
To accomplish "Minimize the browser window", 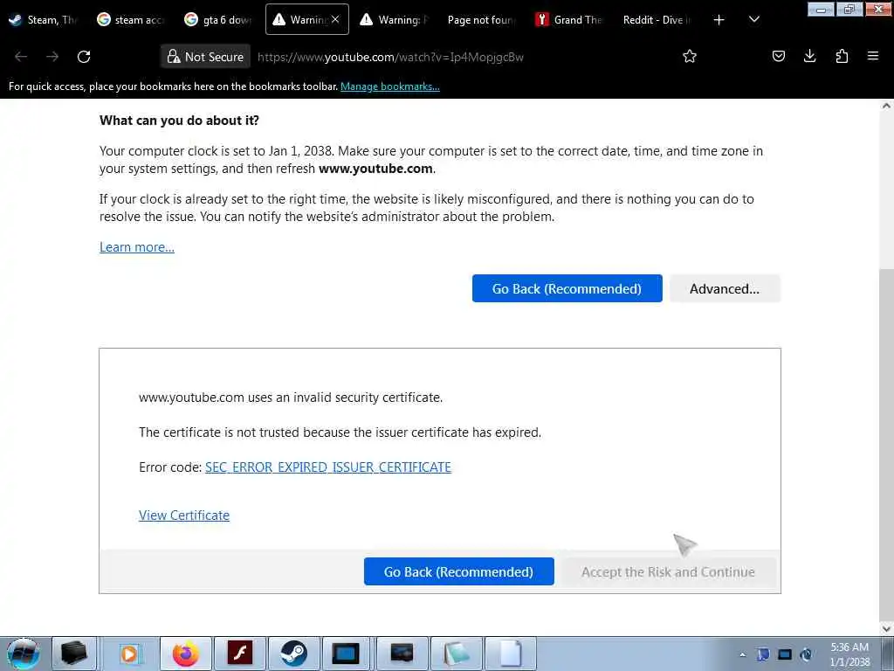I will (x=821, y=9).
